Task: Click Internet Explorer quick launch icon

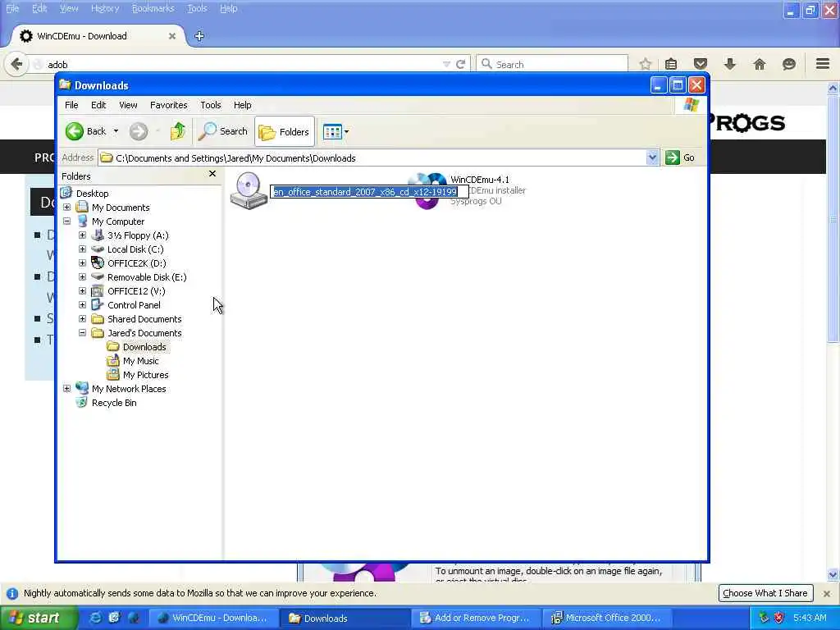Action: [96, 618]
